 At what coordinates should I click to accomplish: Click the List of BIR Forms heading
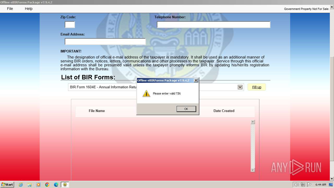coord(88,77)
